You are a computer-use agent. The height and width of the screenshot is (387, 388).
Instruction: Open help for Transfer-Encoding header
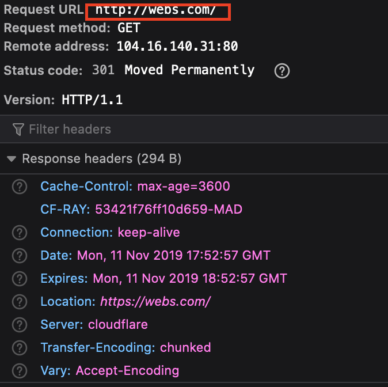pyautogui.click(x=20, y=348)
